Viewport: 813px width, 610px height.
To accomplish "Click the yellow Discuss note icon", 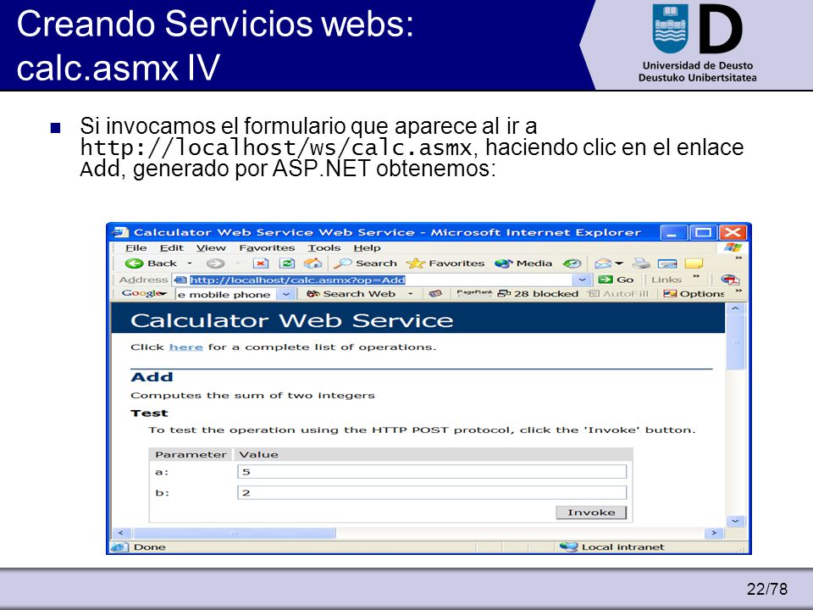I will click(694, 263).
